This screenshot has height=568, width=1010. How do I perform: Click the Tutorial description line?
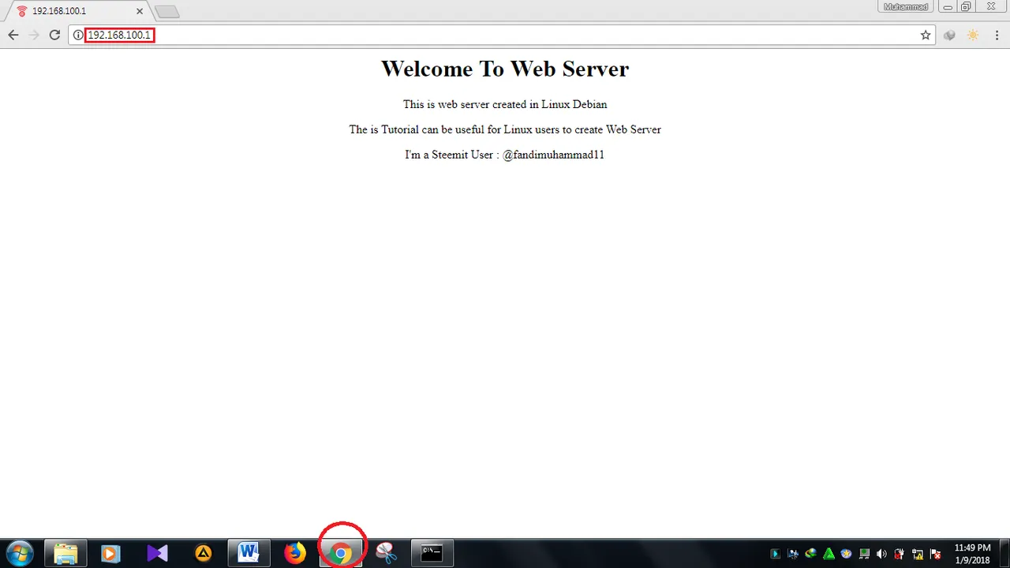[x=505, y=129]
